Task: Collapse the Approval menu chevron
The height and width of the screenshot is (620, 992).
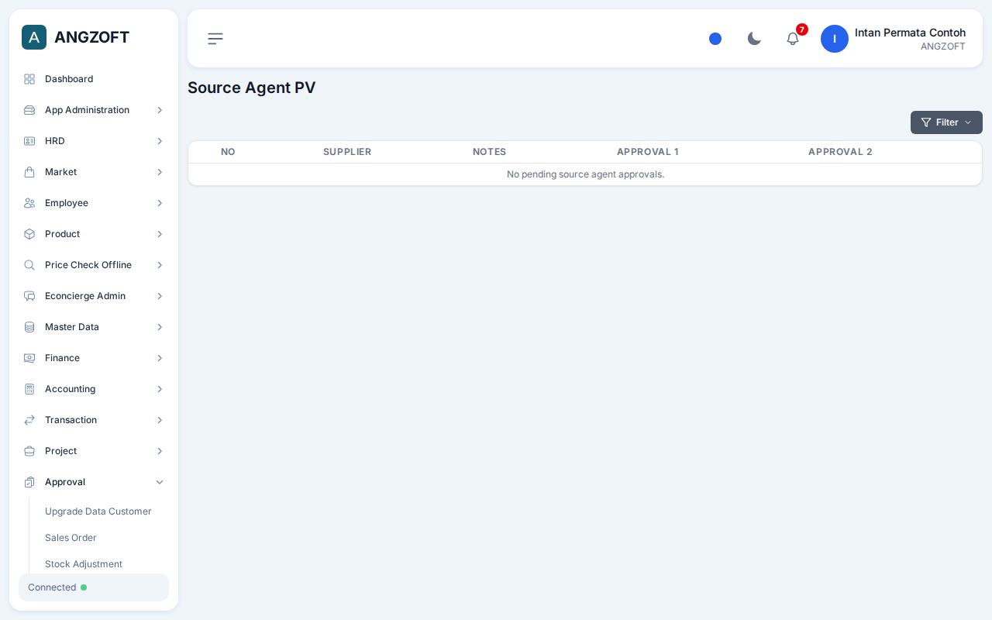Action: click(160, 482)
